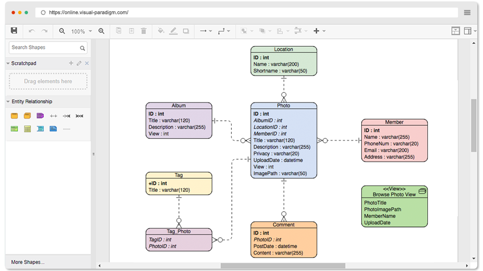Open the Distribute dropdown arrow

306,31
